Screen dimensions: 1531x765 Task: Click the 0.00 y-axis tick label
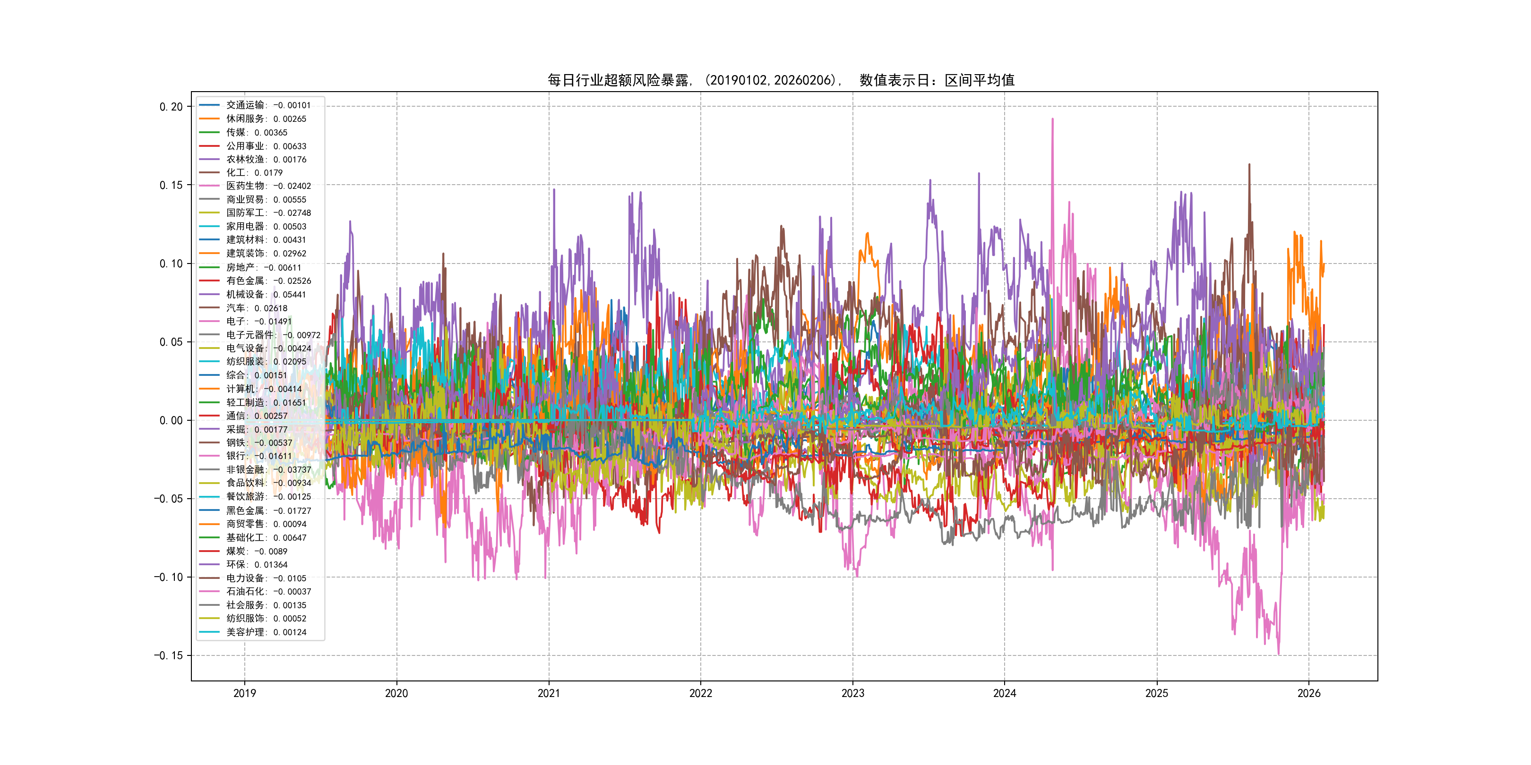[171, 420]
